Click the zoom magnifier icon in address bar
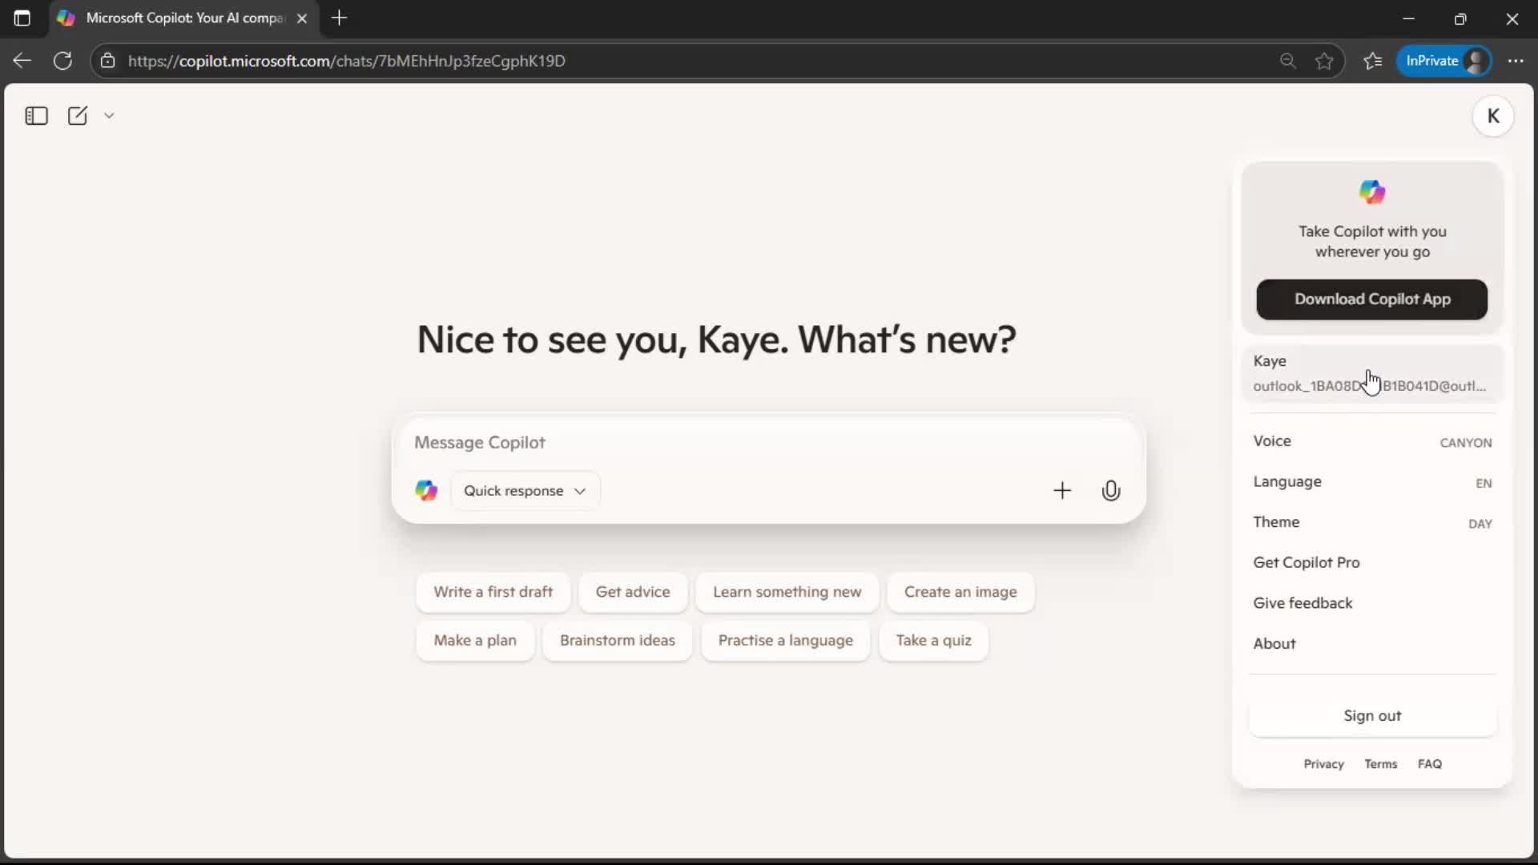The height and width of the screenshot is (865, 1538). point(1287,61)
